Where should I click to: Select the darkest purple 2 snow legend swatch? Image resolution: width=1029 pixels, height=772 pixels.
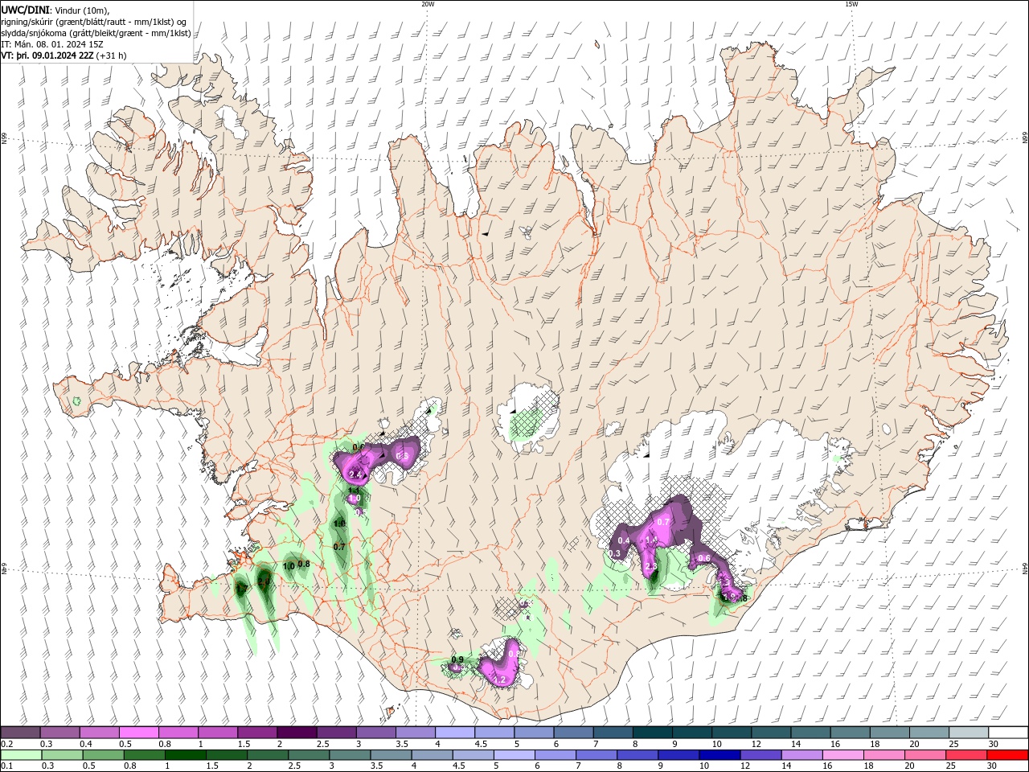[297, 733]
